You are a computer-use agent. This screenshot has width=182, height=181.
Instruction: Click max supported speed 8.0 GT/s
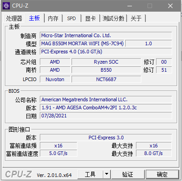154,153
